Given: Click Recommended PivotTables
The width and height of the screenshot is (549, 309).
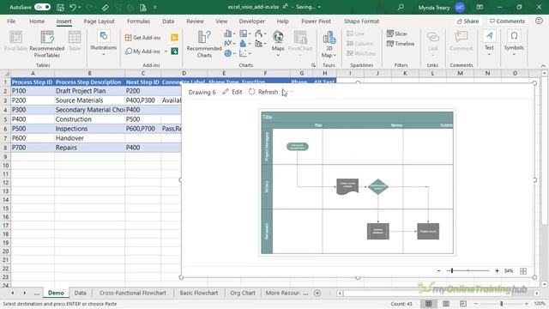Looking at the screenshot, I should tap(47, 44).
